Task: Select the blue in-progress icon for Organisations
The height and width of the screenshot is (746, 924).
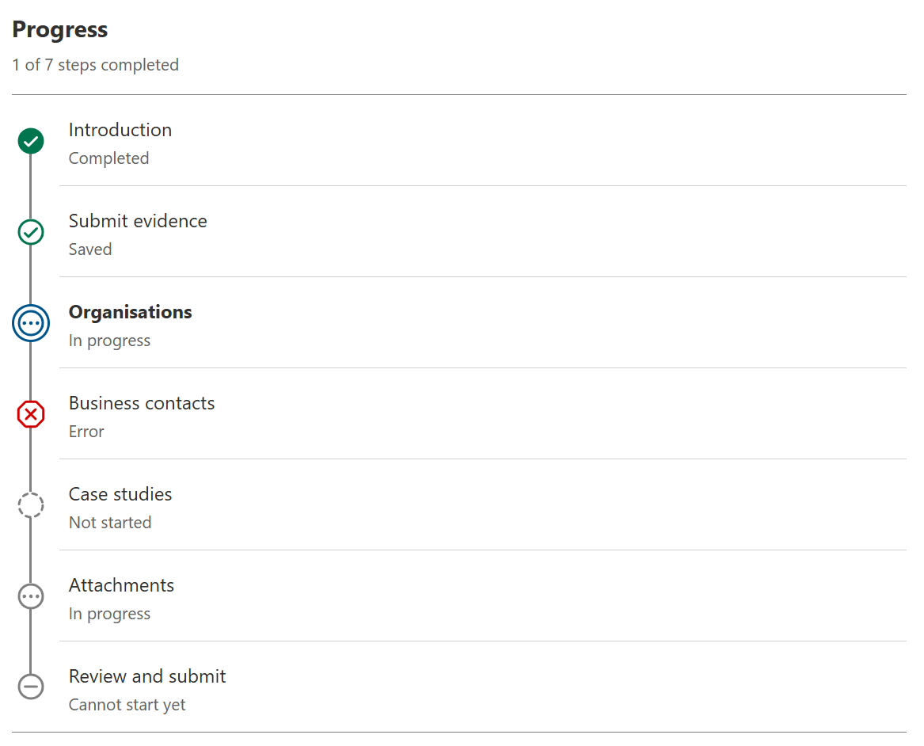Action: 31,323
